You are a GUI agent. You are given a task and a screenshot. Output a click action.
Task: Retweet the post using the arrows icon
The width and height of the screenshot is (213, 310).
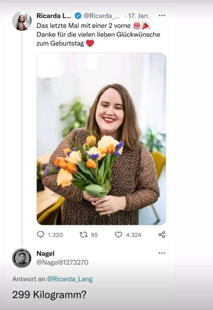83,235
